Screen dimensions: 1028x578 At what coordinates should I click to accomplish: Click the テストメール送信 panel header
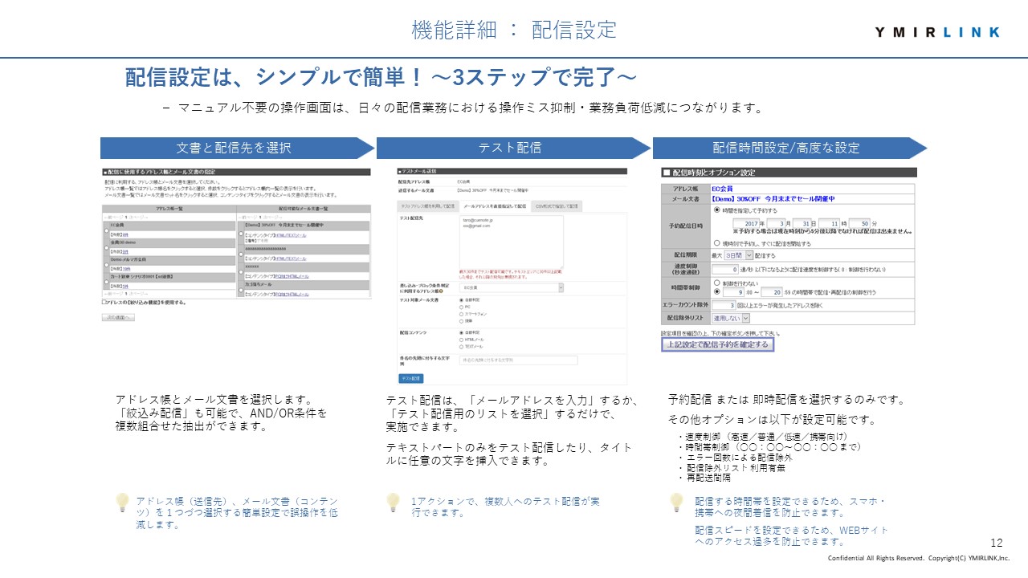[x=512, y=171]
